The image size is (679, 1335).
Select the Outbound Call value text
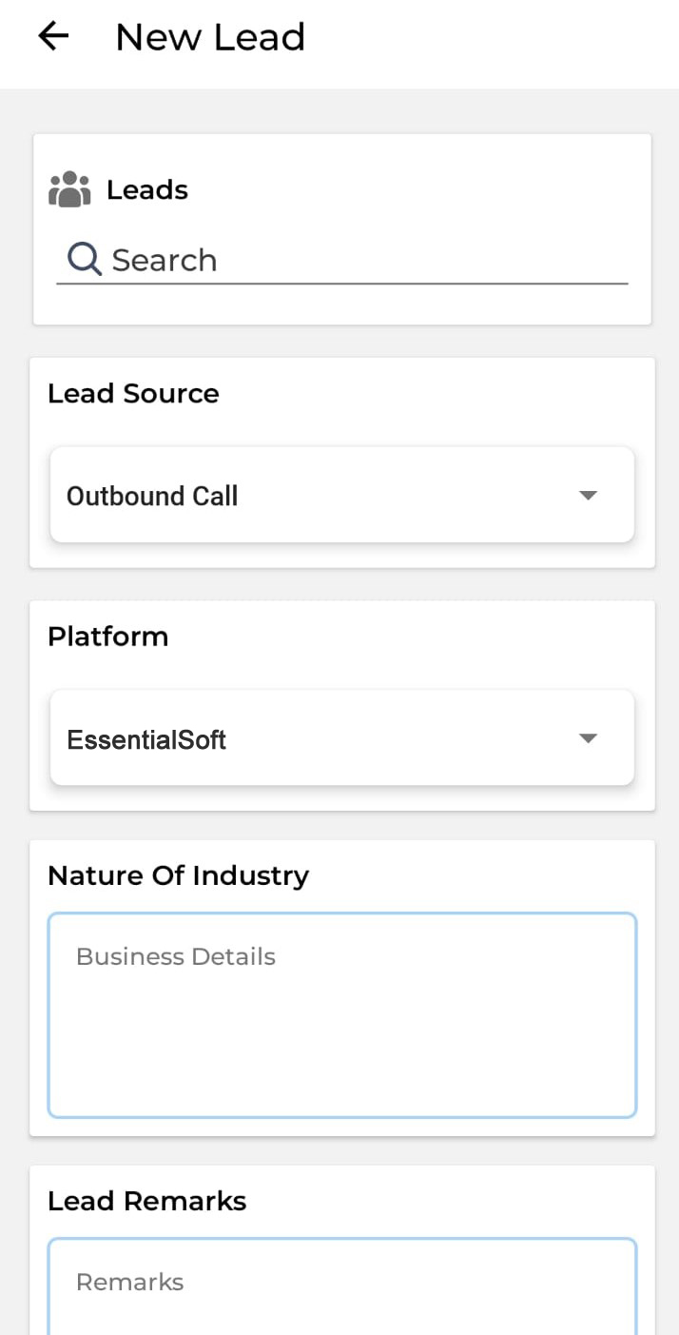pos(152,496)
